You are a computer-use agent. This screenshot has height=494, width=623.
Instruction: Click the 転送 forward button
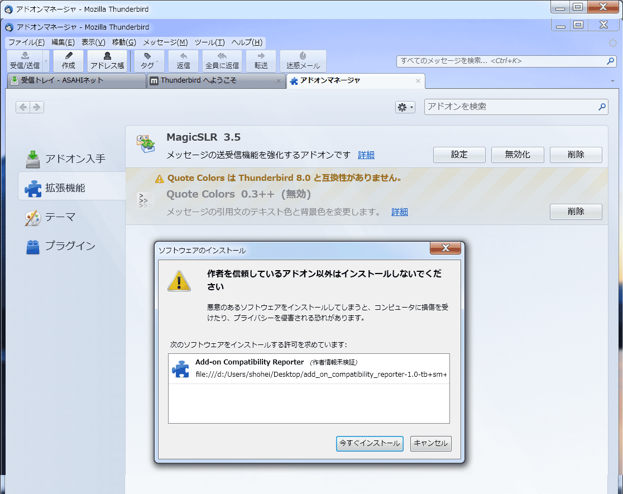pyautogui.click(x=261, y=60)
